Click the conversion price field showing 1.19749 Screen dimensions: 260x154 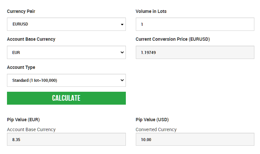[x=195, y=52]
